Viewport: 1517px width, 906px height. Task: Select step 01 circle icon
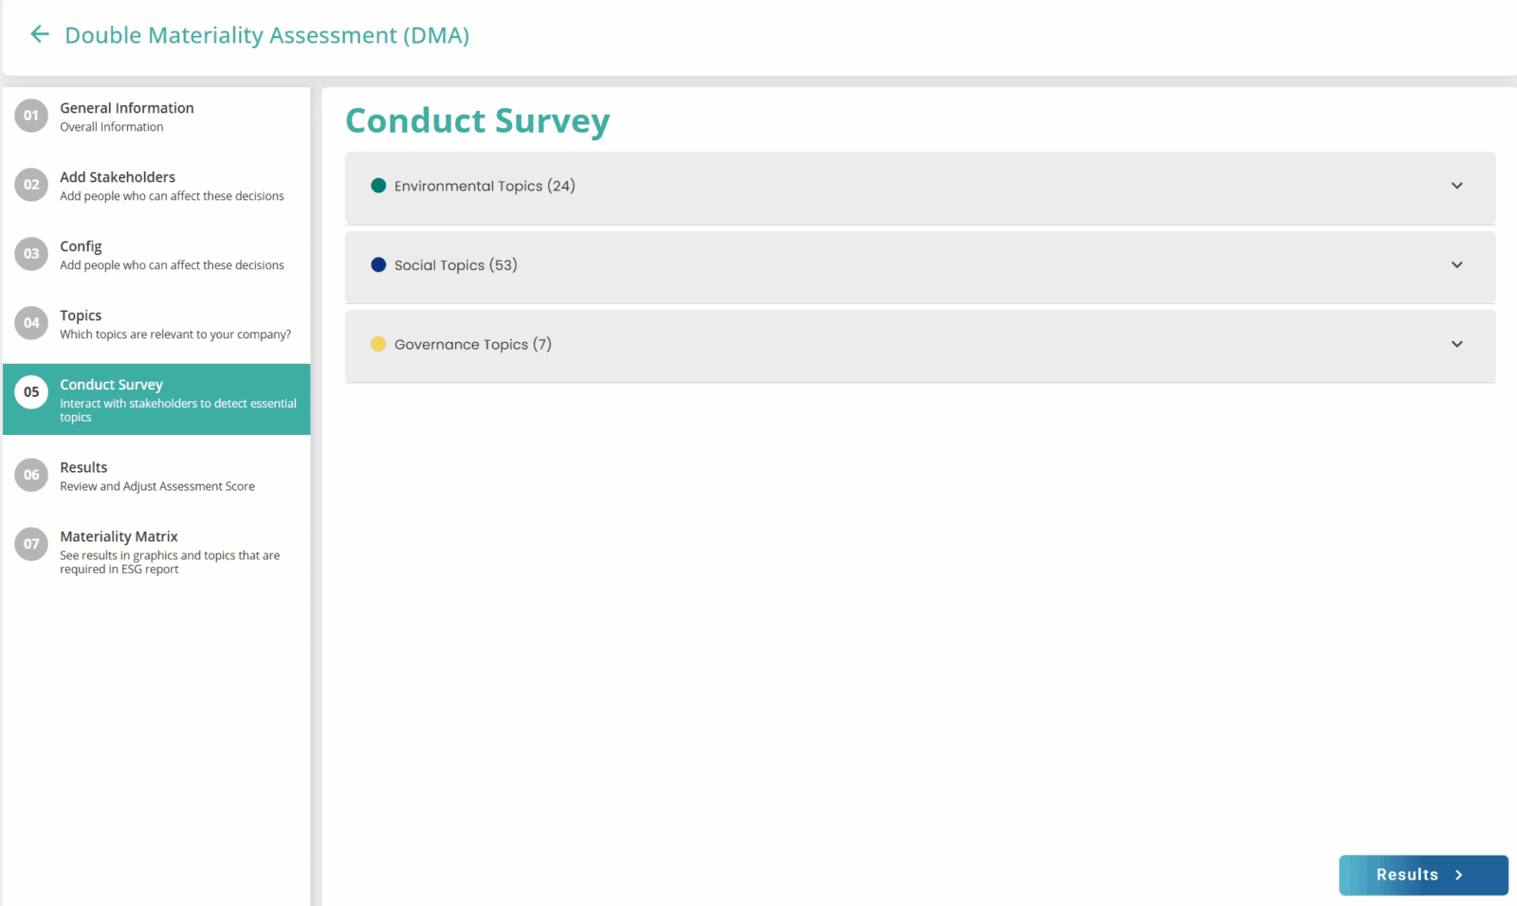point(31,116)
